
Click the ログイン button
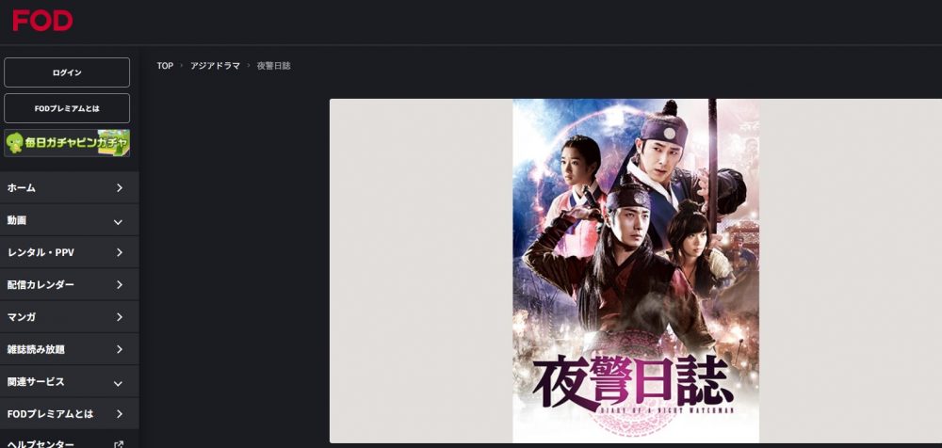(67, 72)
